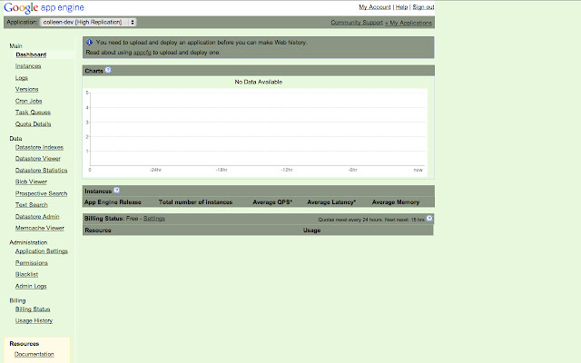
Task: Open the billing Settings link
Action: click(x=154, y=219)
